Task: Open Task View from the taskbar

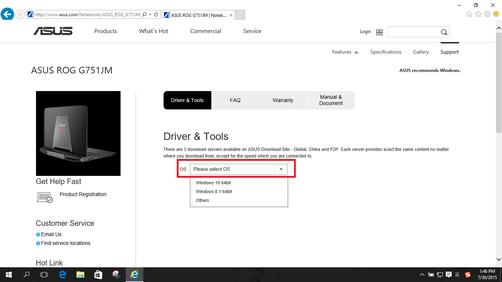Action: [x=44, y=274]
